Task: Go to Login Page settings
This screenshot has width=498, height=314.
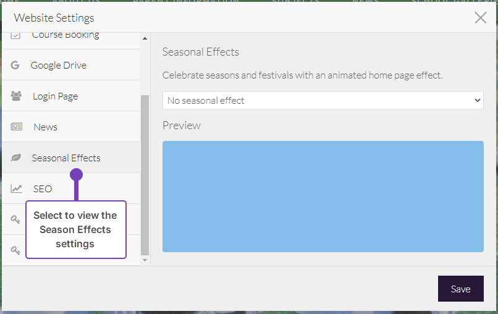Action: (55, 96)
